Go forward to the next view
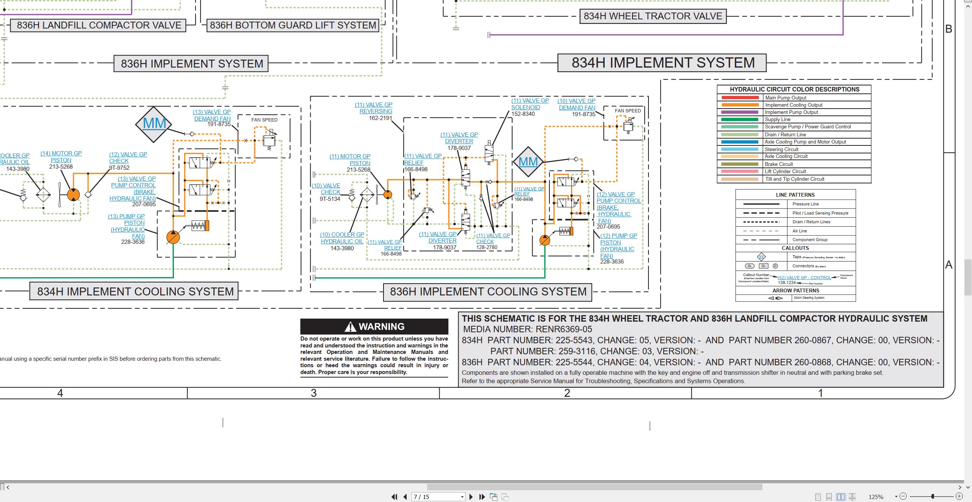The image size is (972, 502). pos(505,497)
